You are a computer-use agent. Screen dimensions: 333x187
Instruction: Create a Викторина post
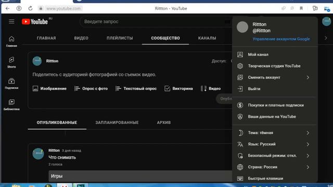[178, 89]
